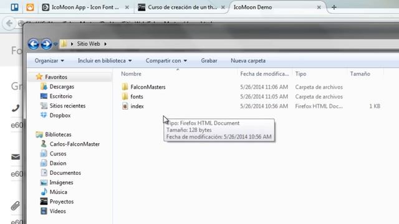Expand arrow before Sitio Web in the address bar
399x224 pixels.
click(72, 44)
